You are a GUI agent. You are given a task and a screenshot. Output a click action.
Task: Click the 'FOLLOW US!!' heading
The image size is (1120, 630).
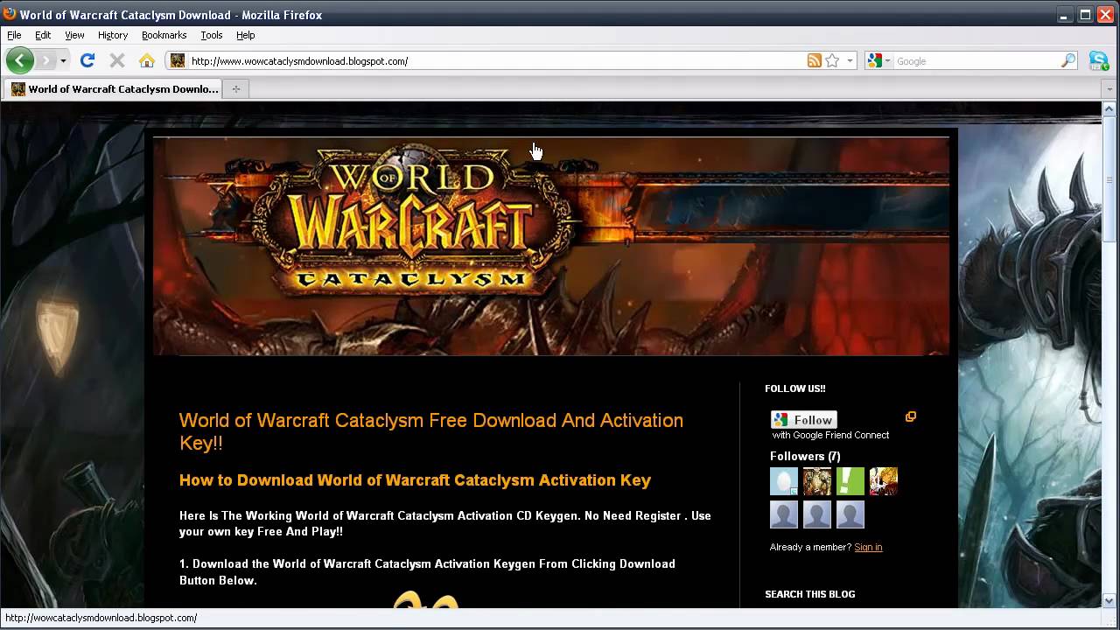pos(795,388)
